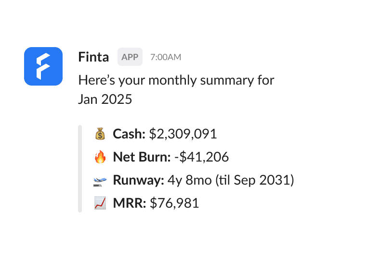This screenshot has width=367, height=275.
Task: Click the airplane emoji beside Runway
Action: click(100, 181)
